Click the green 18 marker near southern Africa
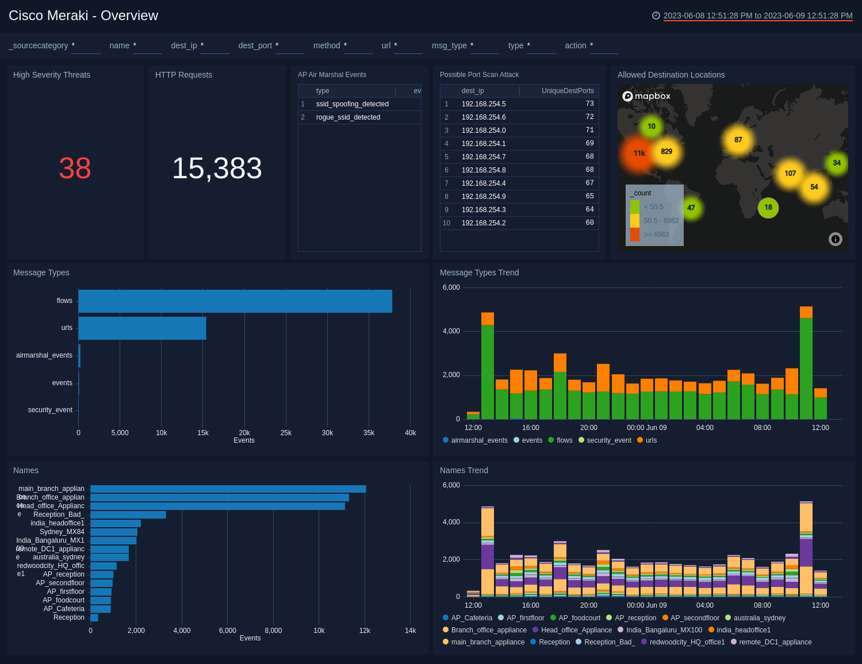Image resolution: width=862 pixels, height=664 pixels. tap(768, 208)
